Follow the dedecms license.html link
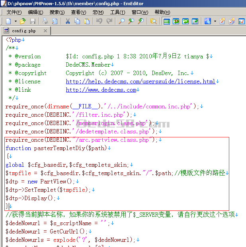 click(x=141, y=81)
